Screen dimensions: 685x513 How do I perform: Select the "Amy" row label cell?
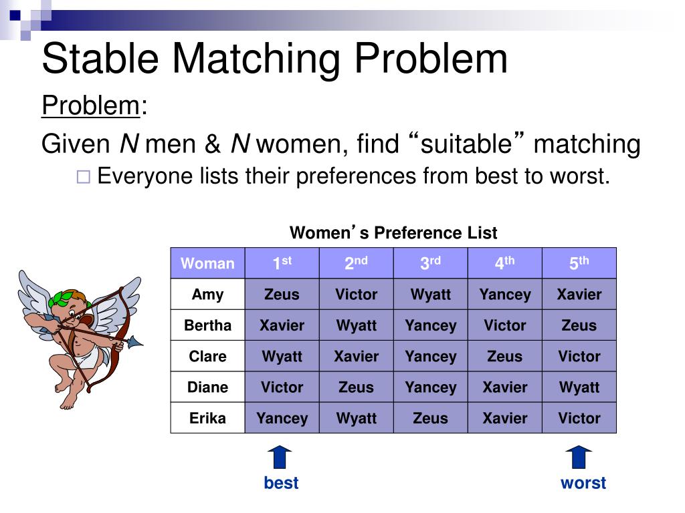click(x=207, y=295)
